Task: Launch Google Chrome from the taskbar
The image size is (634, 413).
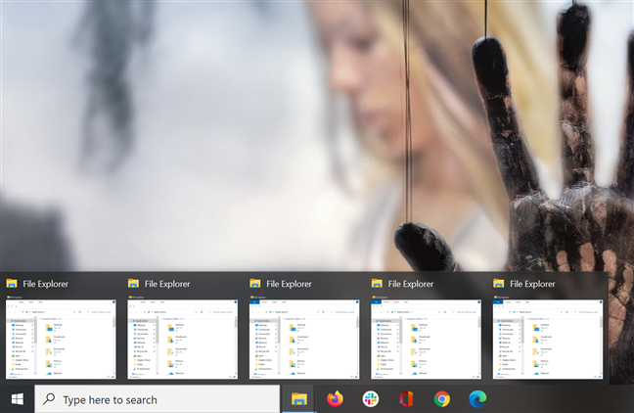Action: point(441,399)
